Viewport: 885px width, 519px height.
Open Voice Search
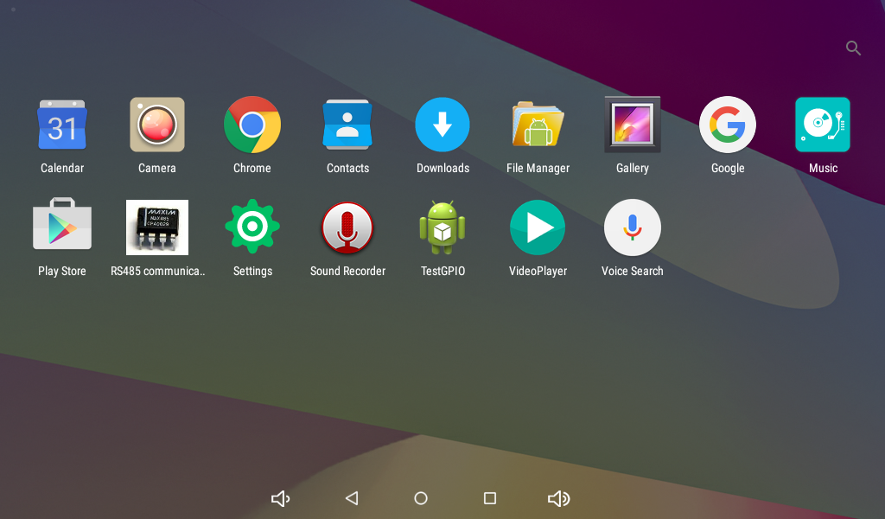click(632, 227)
